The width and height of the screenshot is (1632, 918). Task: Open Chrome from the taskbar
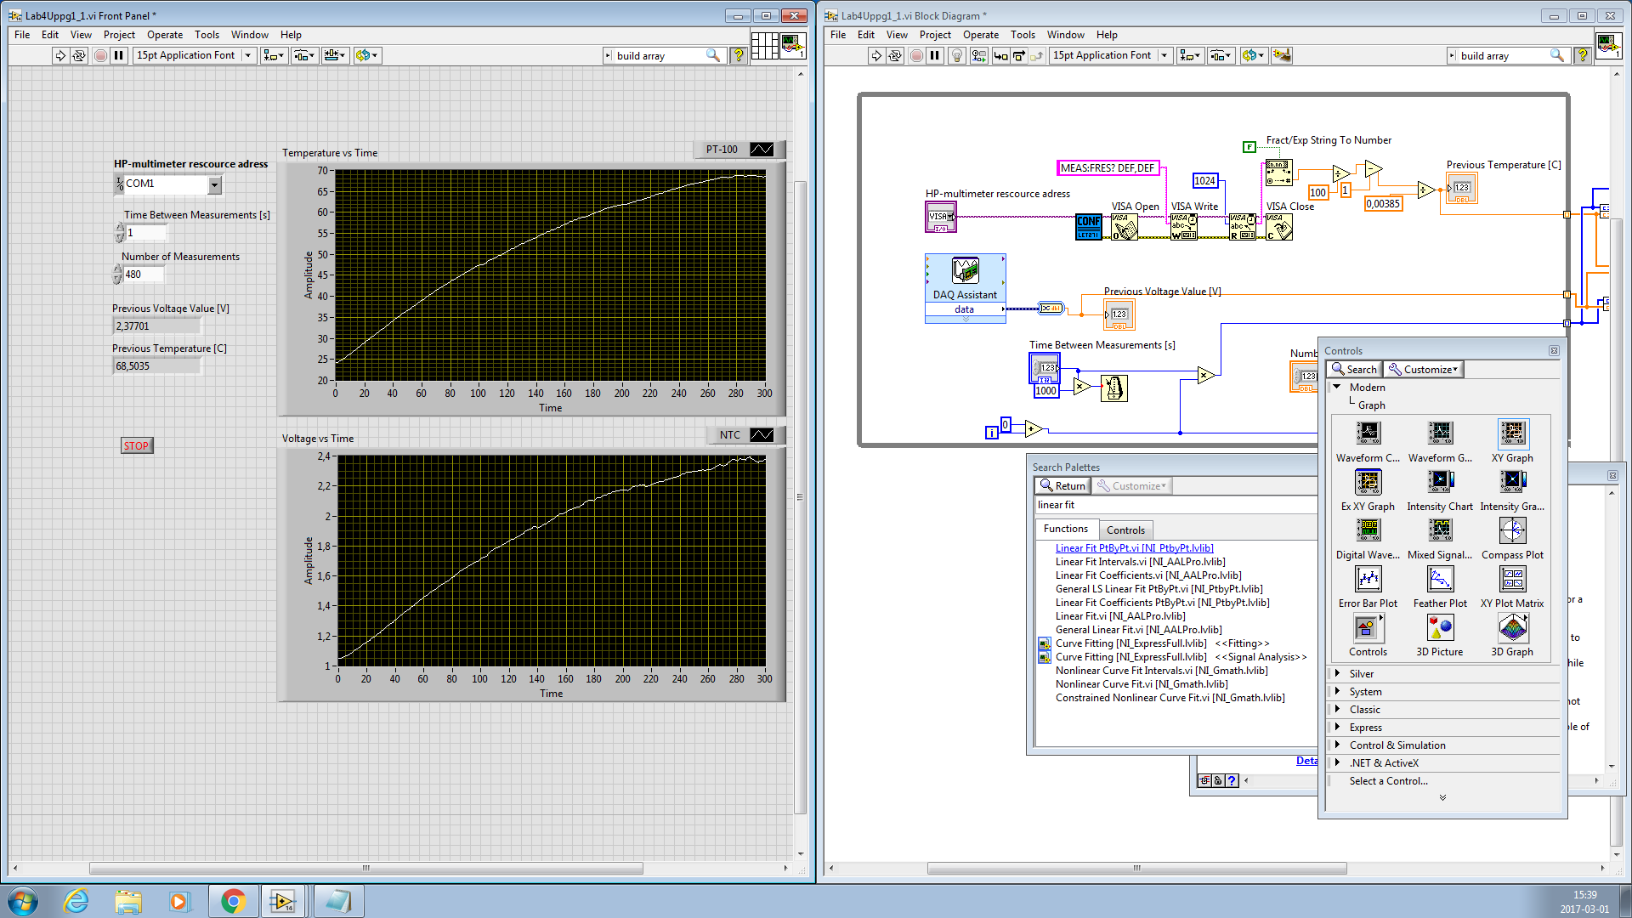(233, 901)
